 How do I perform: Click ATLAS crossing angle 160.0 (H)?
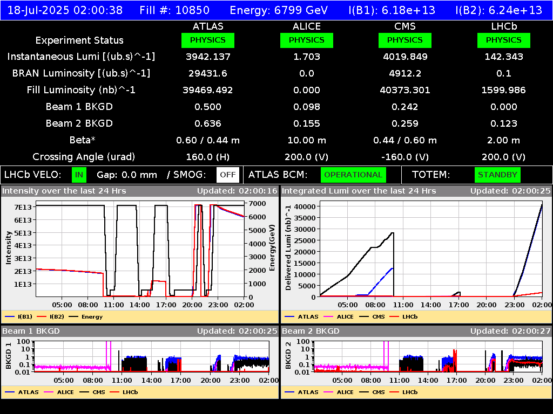(208, 157)
